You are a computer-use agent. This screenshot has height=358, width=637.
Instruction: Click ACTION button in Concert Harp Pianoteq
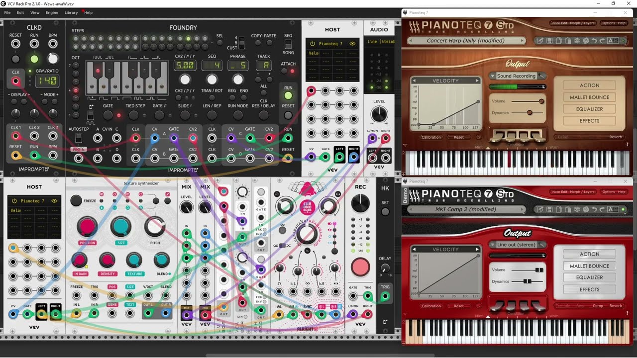(x=589, y=86)
